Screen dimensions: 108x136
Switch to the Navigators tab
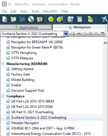(x=79, y=27)
